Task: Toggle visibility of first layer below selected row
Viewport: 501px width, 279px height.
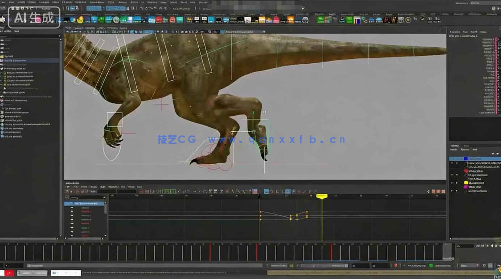Action: pos(451,164)
